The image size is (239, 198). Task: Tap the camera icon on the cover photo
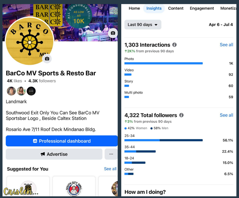coord(113,33)
